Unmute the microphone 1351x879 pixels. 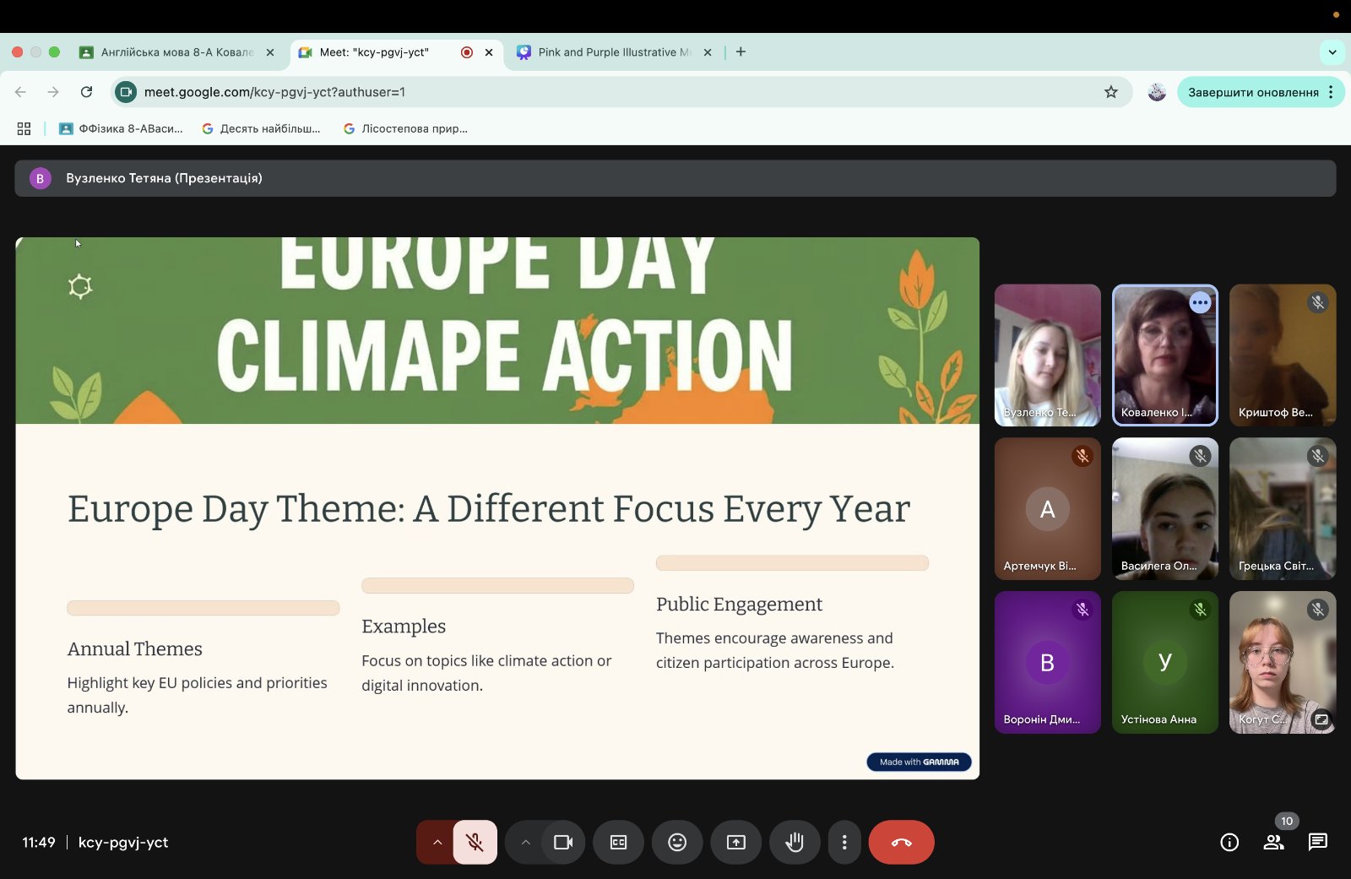pos(475,842)
